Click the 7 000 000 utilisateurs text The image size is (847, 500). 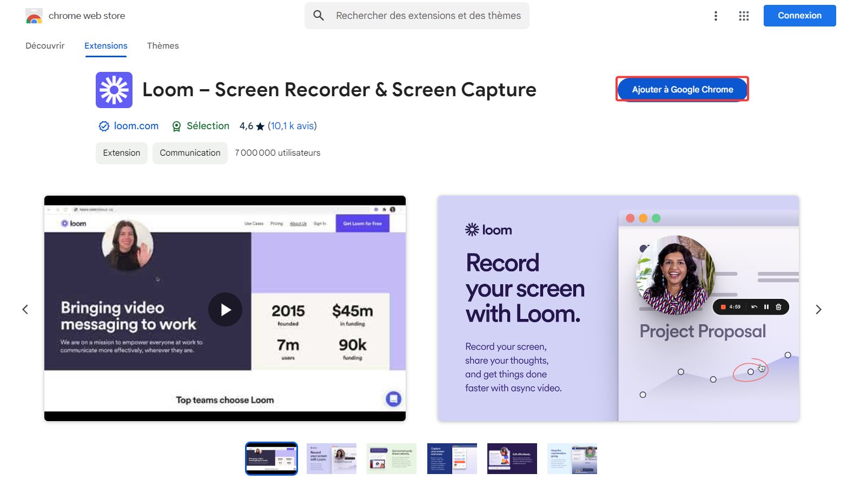tap(277, 153)
